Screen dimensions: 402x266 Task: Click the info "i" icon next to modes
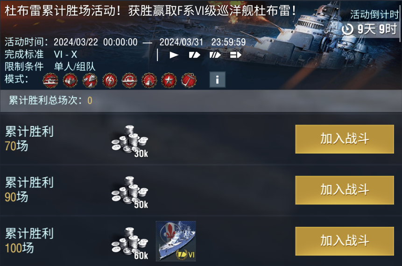(218, 80)
